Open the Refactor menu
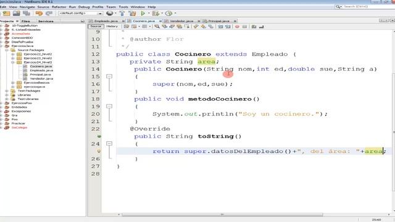 pyautogui.click(x=59, y=7)
